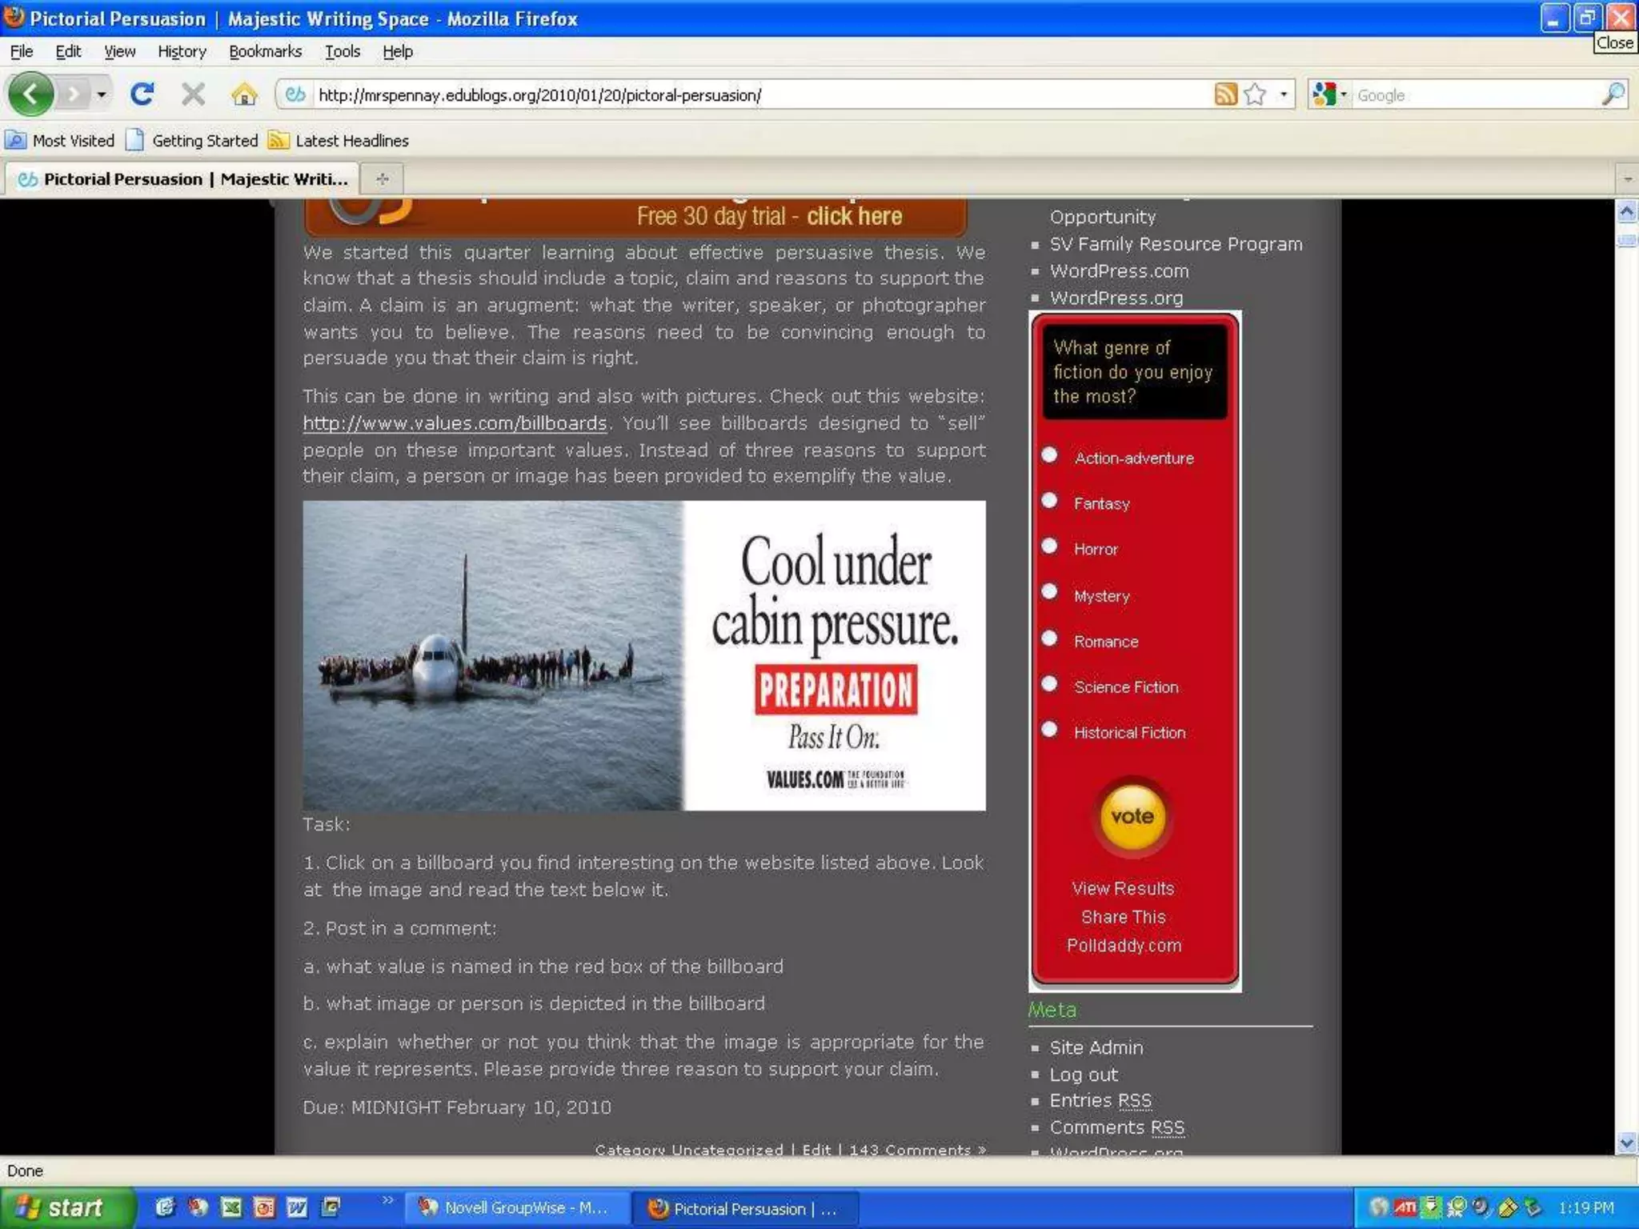Open a new tab with plus icon
Viewport: 1639px width, 1229px height.
pos(382,179)
